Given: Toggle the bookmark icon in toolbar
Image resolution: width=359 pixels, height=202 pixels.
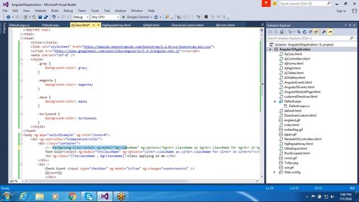Looking at the screenshot, I should 206,17.
